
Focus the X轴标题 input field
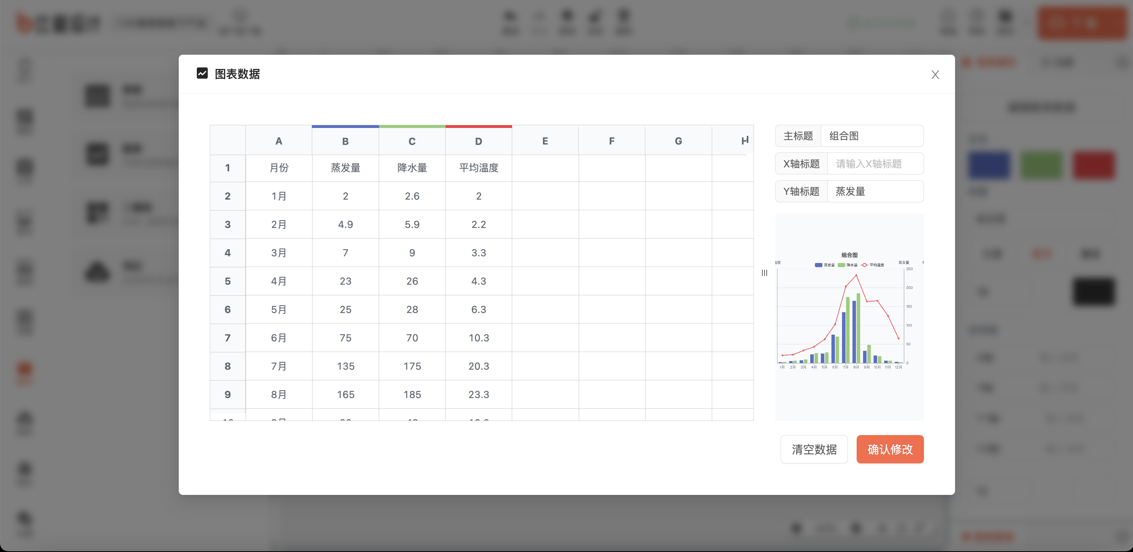pyautogui.click(x=875, y=164)
